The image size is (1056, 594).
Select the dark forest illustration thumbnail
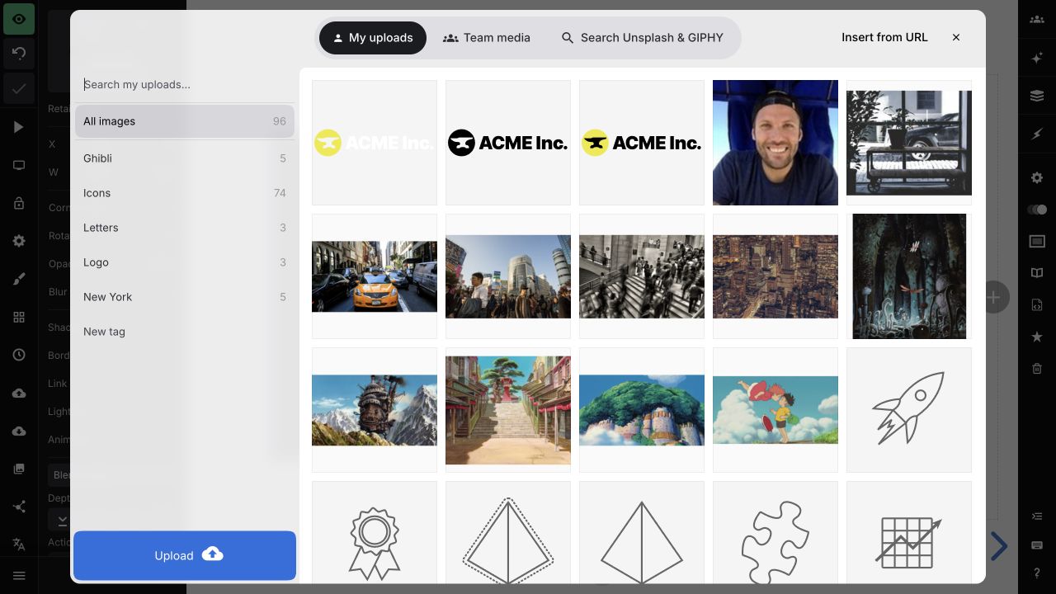909,276
